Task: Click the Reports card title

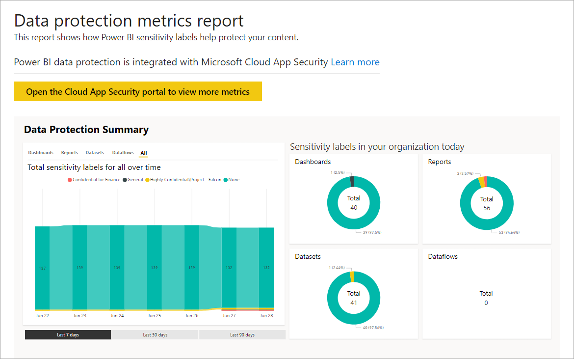Action: click(x=439, y=162)
